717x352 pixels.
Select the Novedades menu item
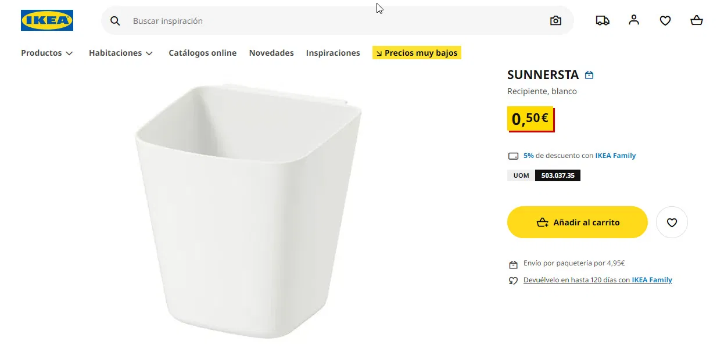click(x=271, y=53)
